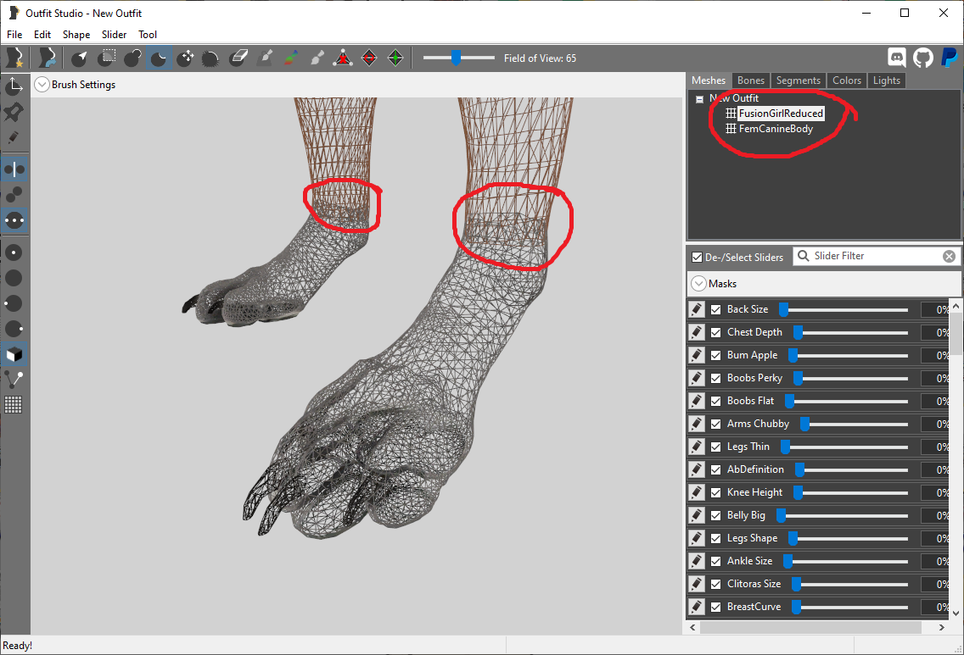The image size is (964, 655).
Task: Select the FemCanineBody mesh
Action: point(776,129)
